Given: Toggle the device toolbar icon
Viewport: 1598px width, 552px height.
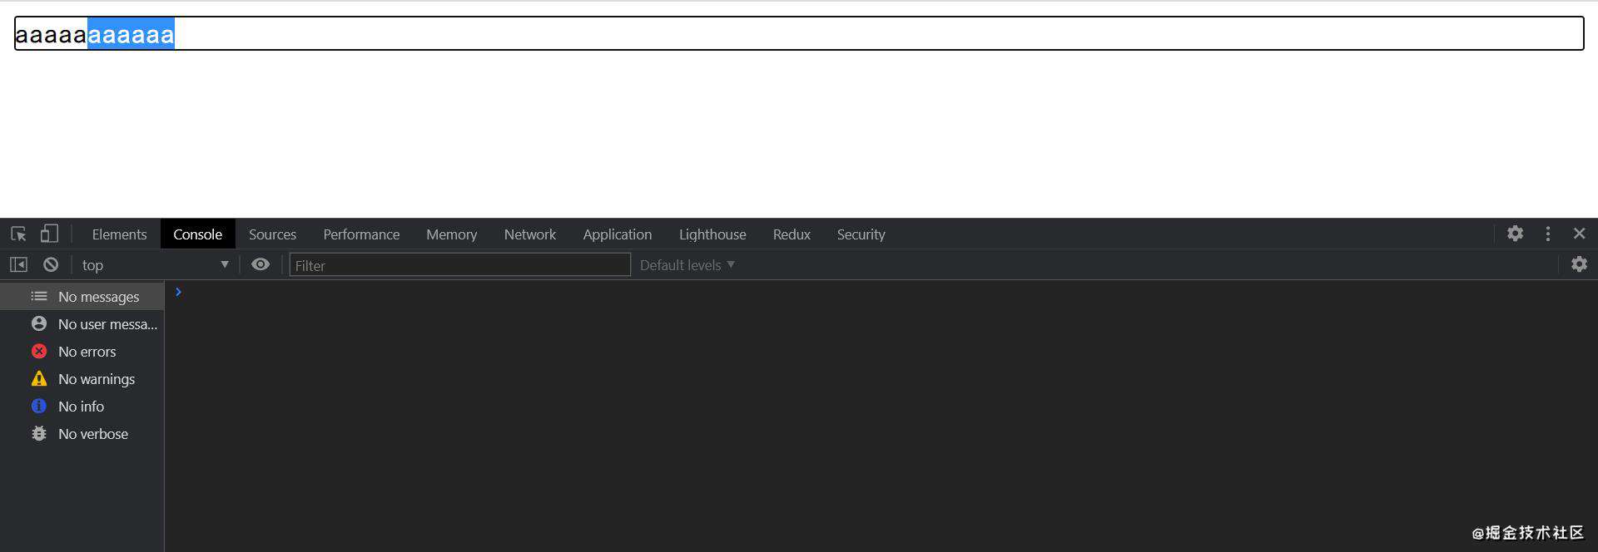Looking at the screenshot, I should [49, 234].
